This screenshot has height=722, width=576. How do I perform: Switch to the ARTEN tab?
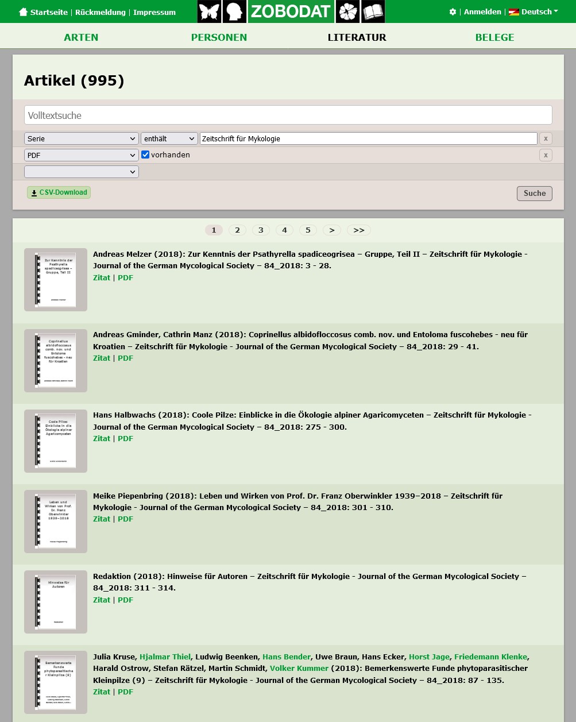[81, 37]
